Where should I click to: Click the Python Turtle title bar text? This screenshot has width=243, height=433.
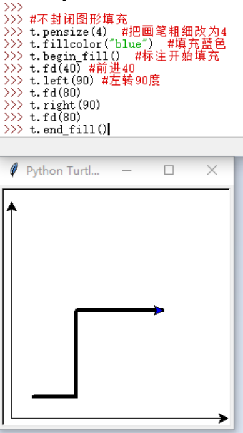coord(62,171)
